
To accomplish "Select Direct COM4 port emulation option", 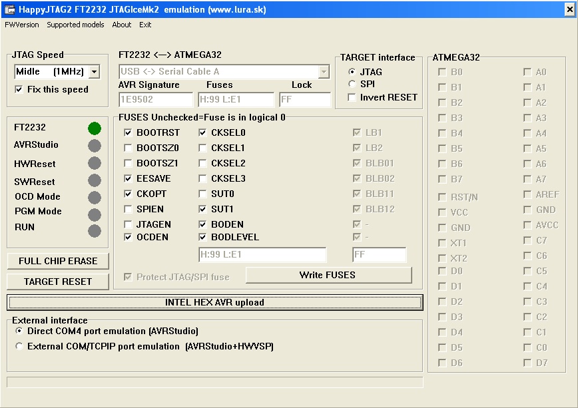I will 19,331.
